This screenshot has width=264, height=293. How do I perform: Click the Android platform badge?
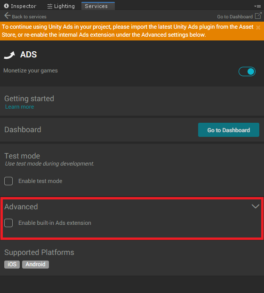pos(35,264)
